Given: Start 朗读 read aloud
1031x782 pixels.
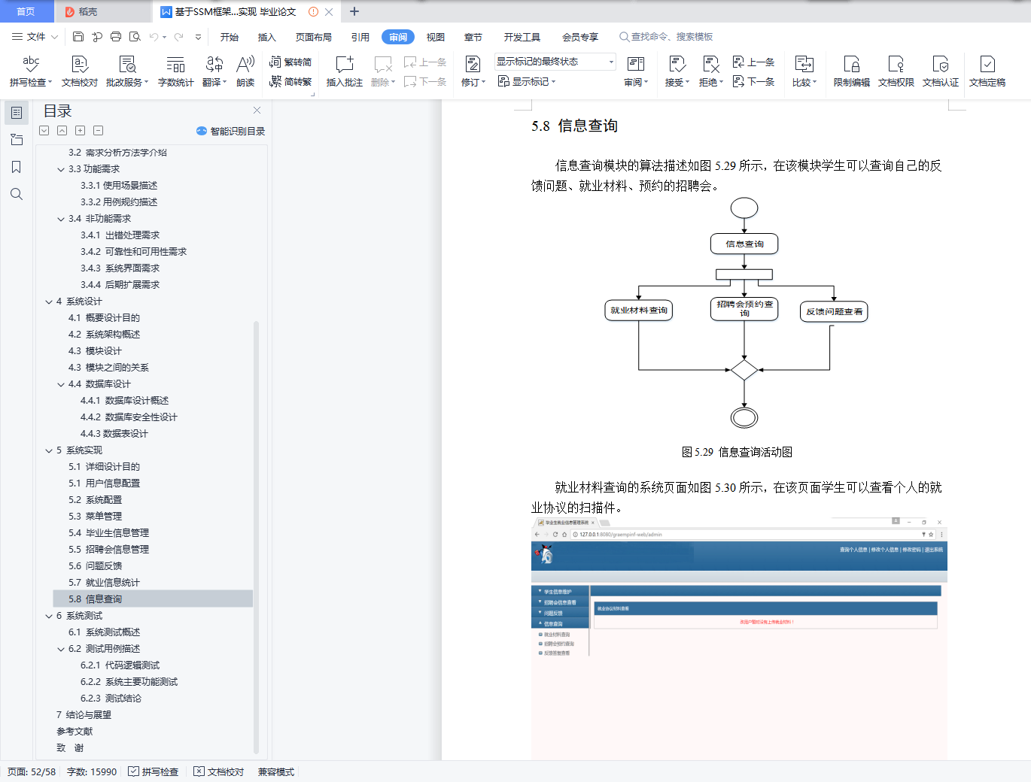Looking at the screenshot, I should coord(245,71).
